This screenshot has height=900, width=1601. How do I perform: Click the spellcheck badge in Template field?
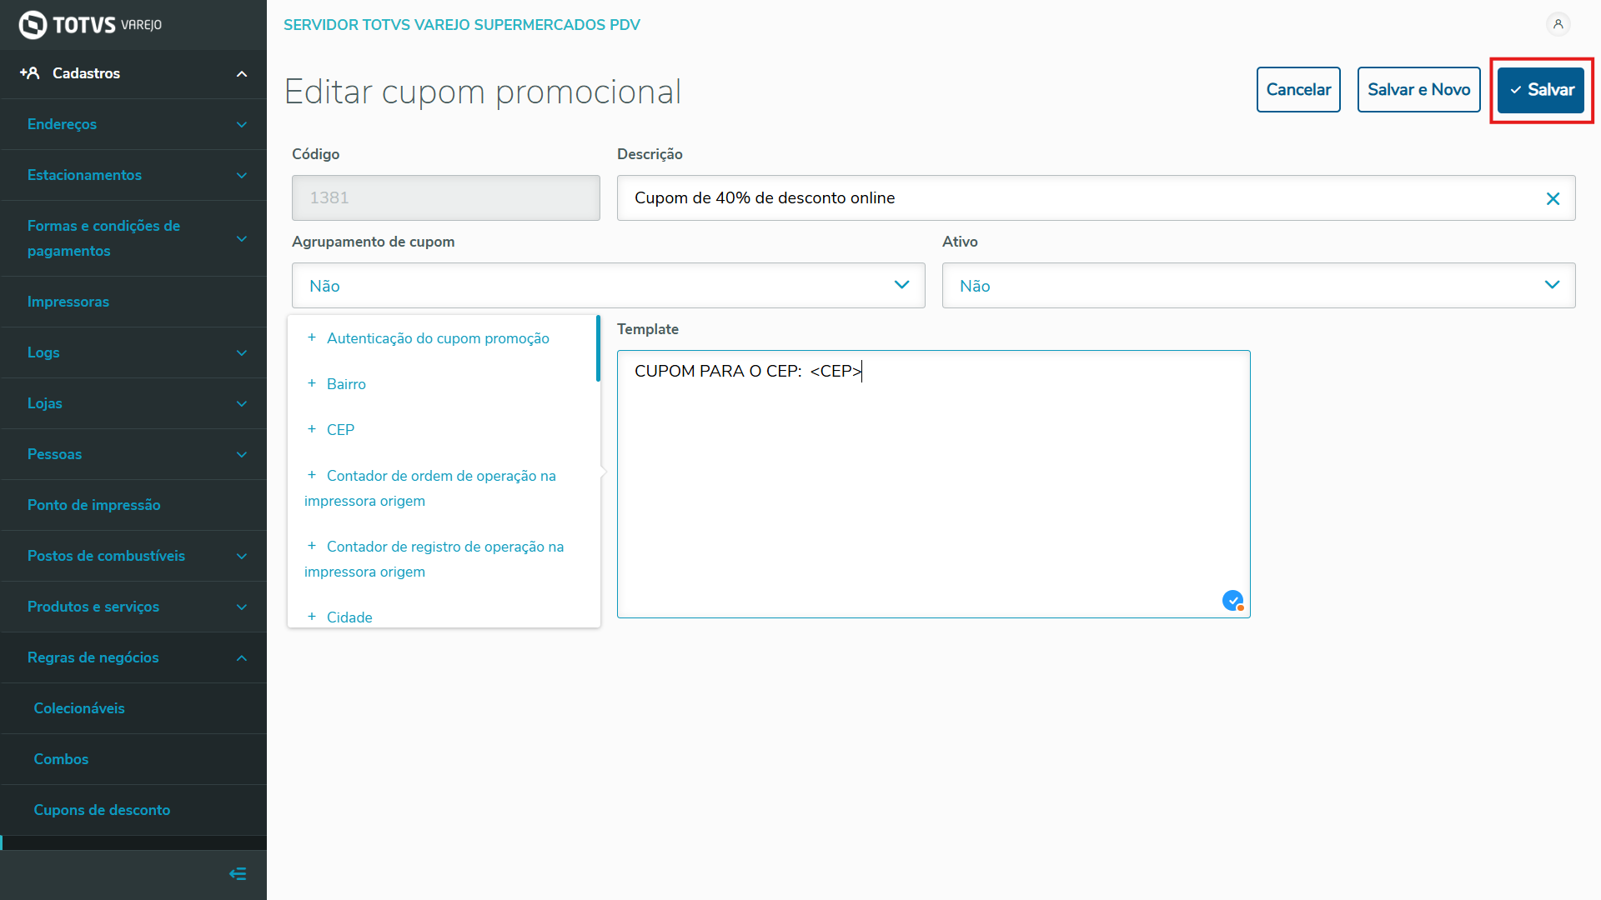click(1232, 600)
